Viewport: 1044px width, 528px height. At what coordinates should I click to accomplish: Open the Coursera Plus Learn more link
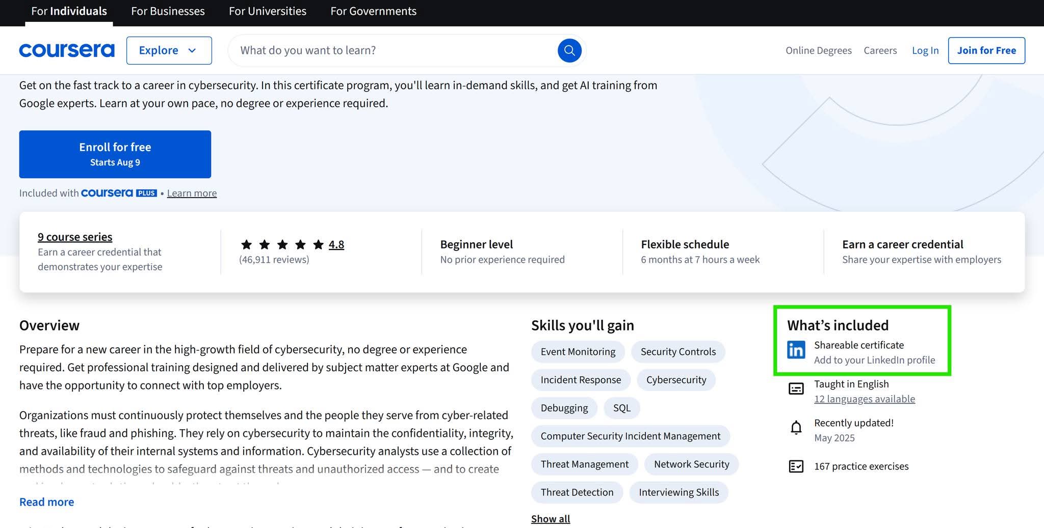coord(192,193)
